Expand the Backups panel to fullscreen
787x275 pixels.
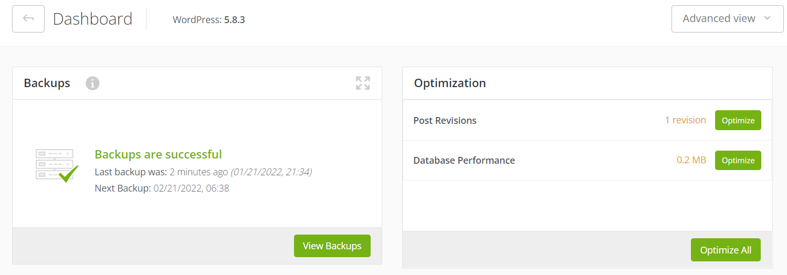click(363, 83)
